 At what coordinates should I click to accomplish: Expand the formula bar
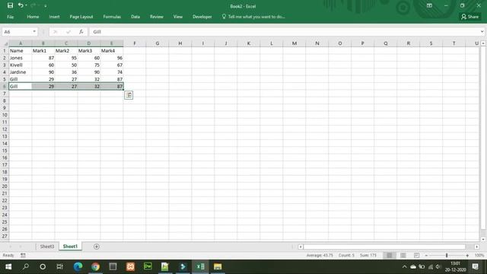(482, 32)
